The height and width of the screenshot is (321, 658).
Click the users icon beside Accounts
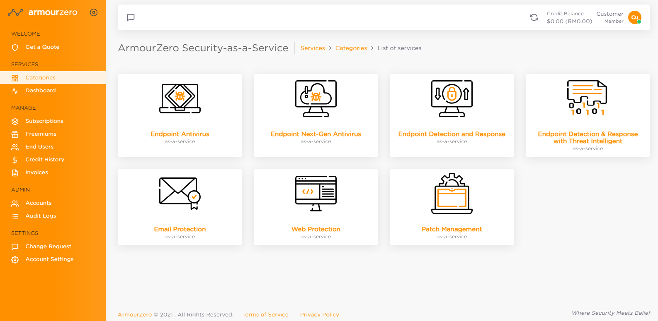point(15,204)
